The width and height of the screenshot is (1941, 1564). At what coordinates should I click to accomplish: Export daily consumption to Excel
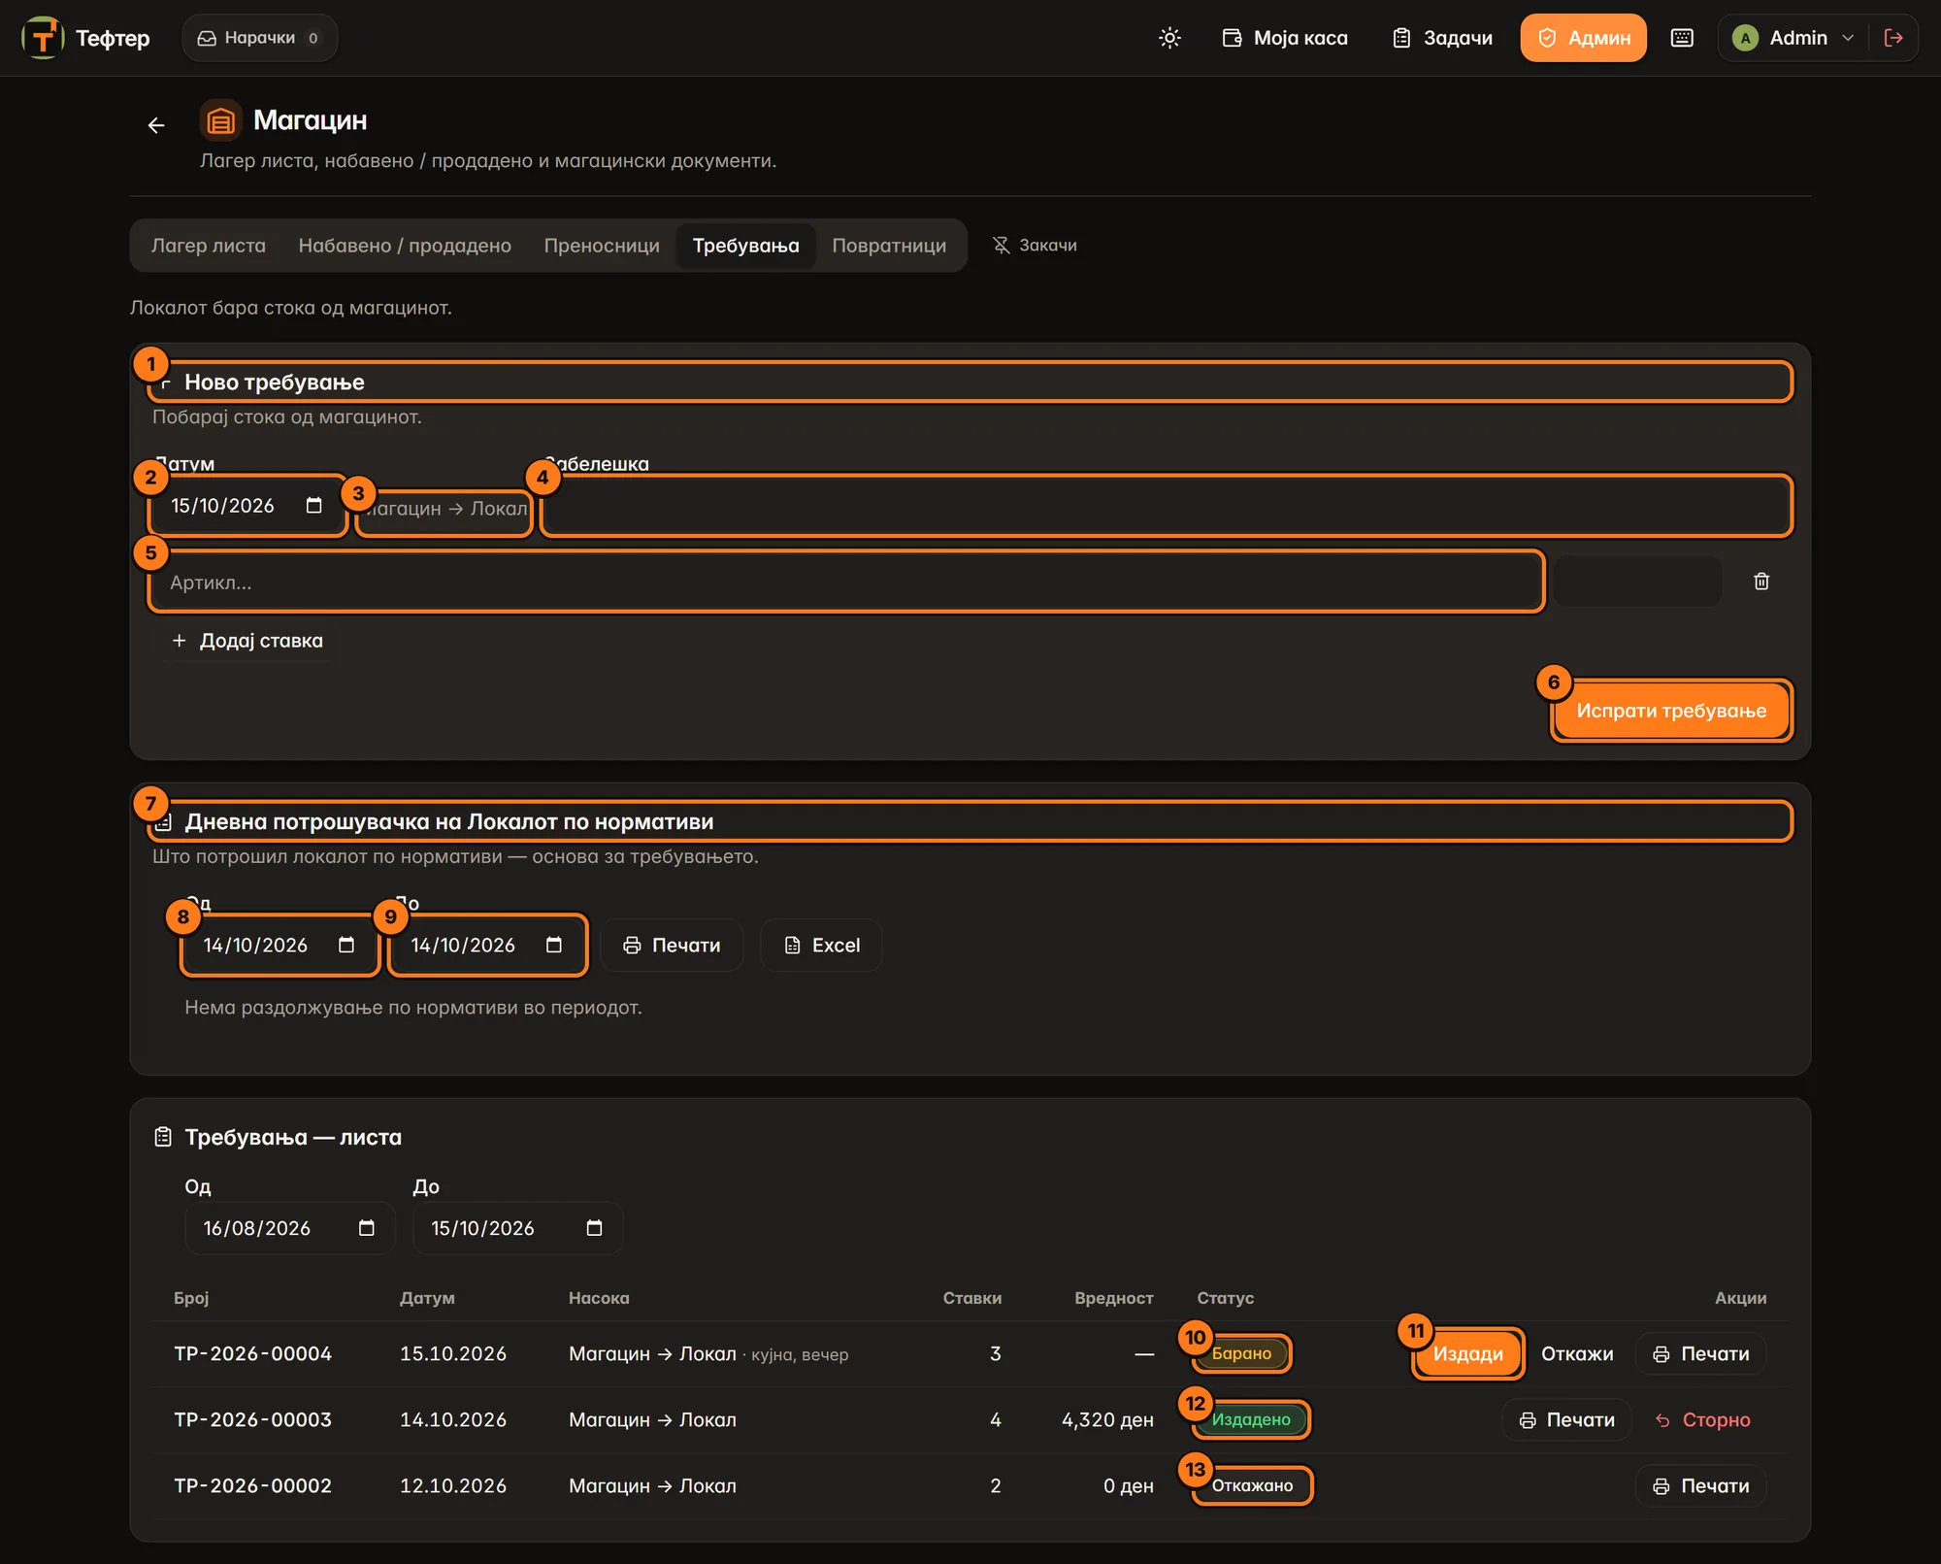coord(821,946)
